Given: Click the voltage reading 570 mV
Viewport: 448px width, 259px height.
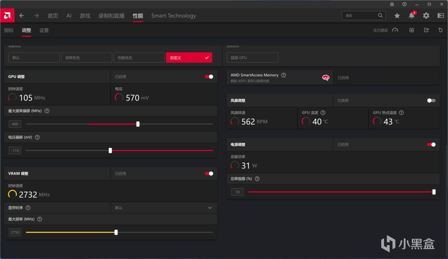Looking at the screenshot, I should (137, 98).
